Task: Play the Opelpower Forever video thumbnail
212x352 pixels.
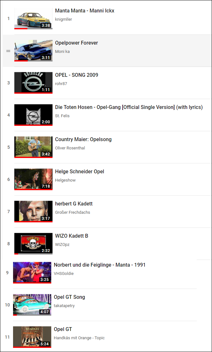Action: (33, 51)
